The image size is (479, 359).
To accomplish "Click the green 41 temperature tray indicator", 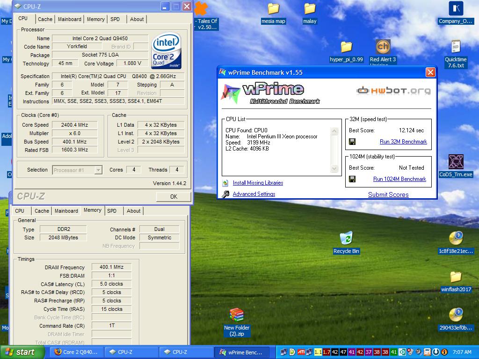I will [x=393, y=352].
